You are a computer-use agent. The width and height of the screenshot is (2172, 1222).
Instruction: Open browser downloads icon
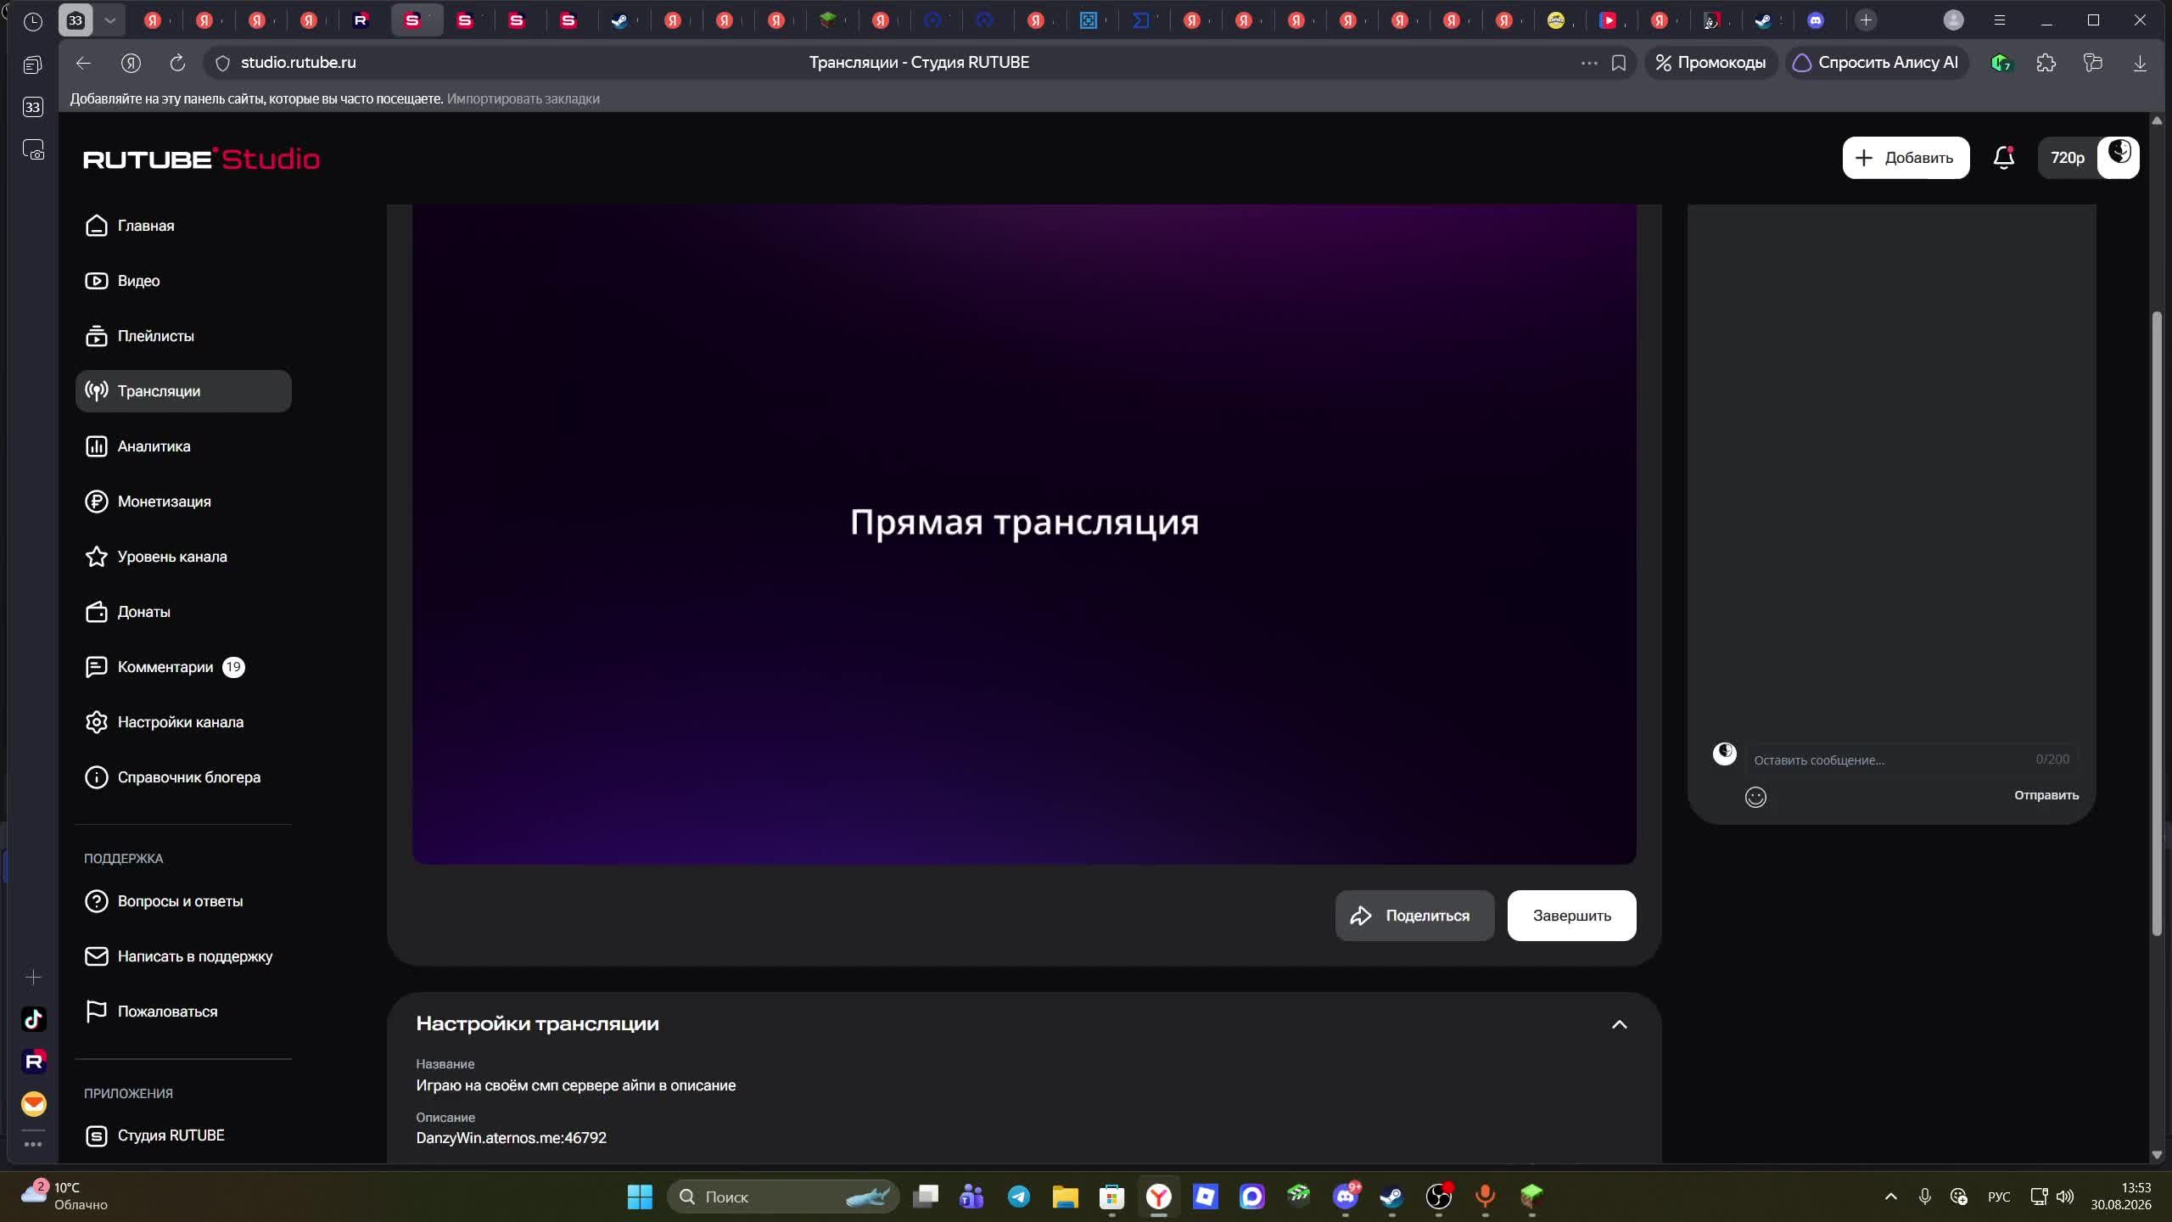point(2140,63)
